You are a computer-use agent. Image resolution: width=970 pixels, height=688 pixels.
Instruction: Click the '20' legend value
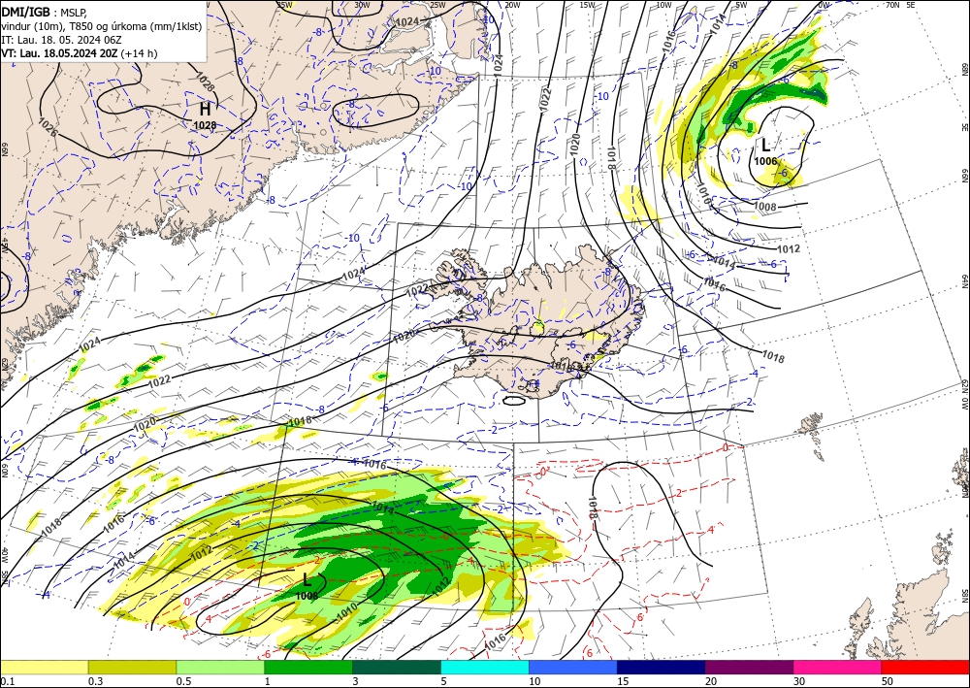pos(711,680)
